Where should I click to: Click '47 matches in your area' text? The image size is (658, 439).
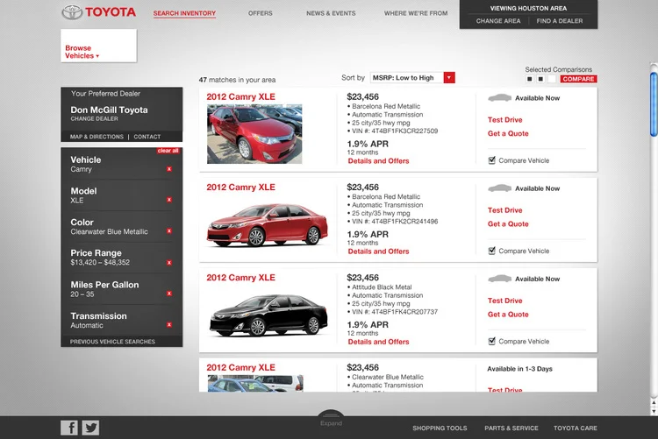click(x=237, y=80)
